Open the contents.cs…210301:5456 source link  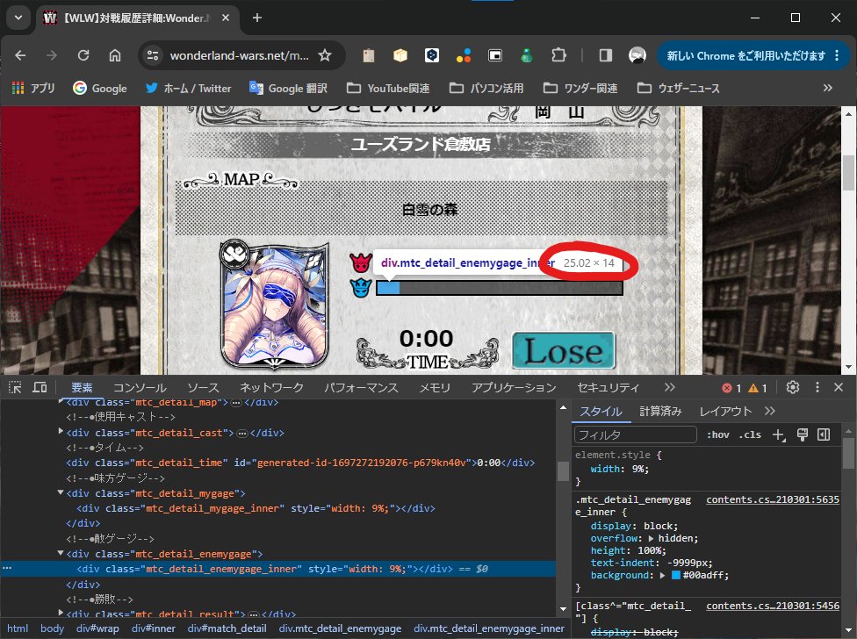773,606
